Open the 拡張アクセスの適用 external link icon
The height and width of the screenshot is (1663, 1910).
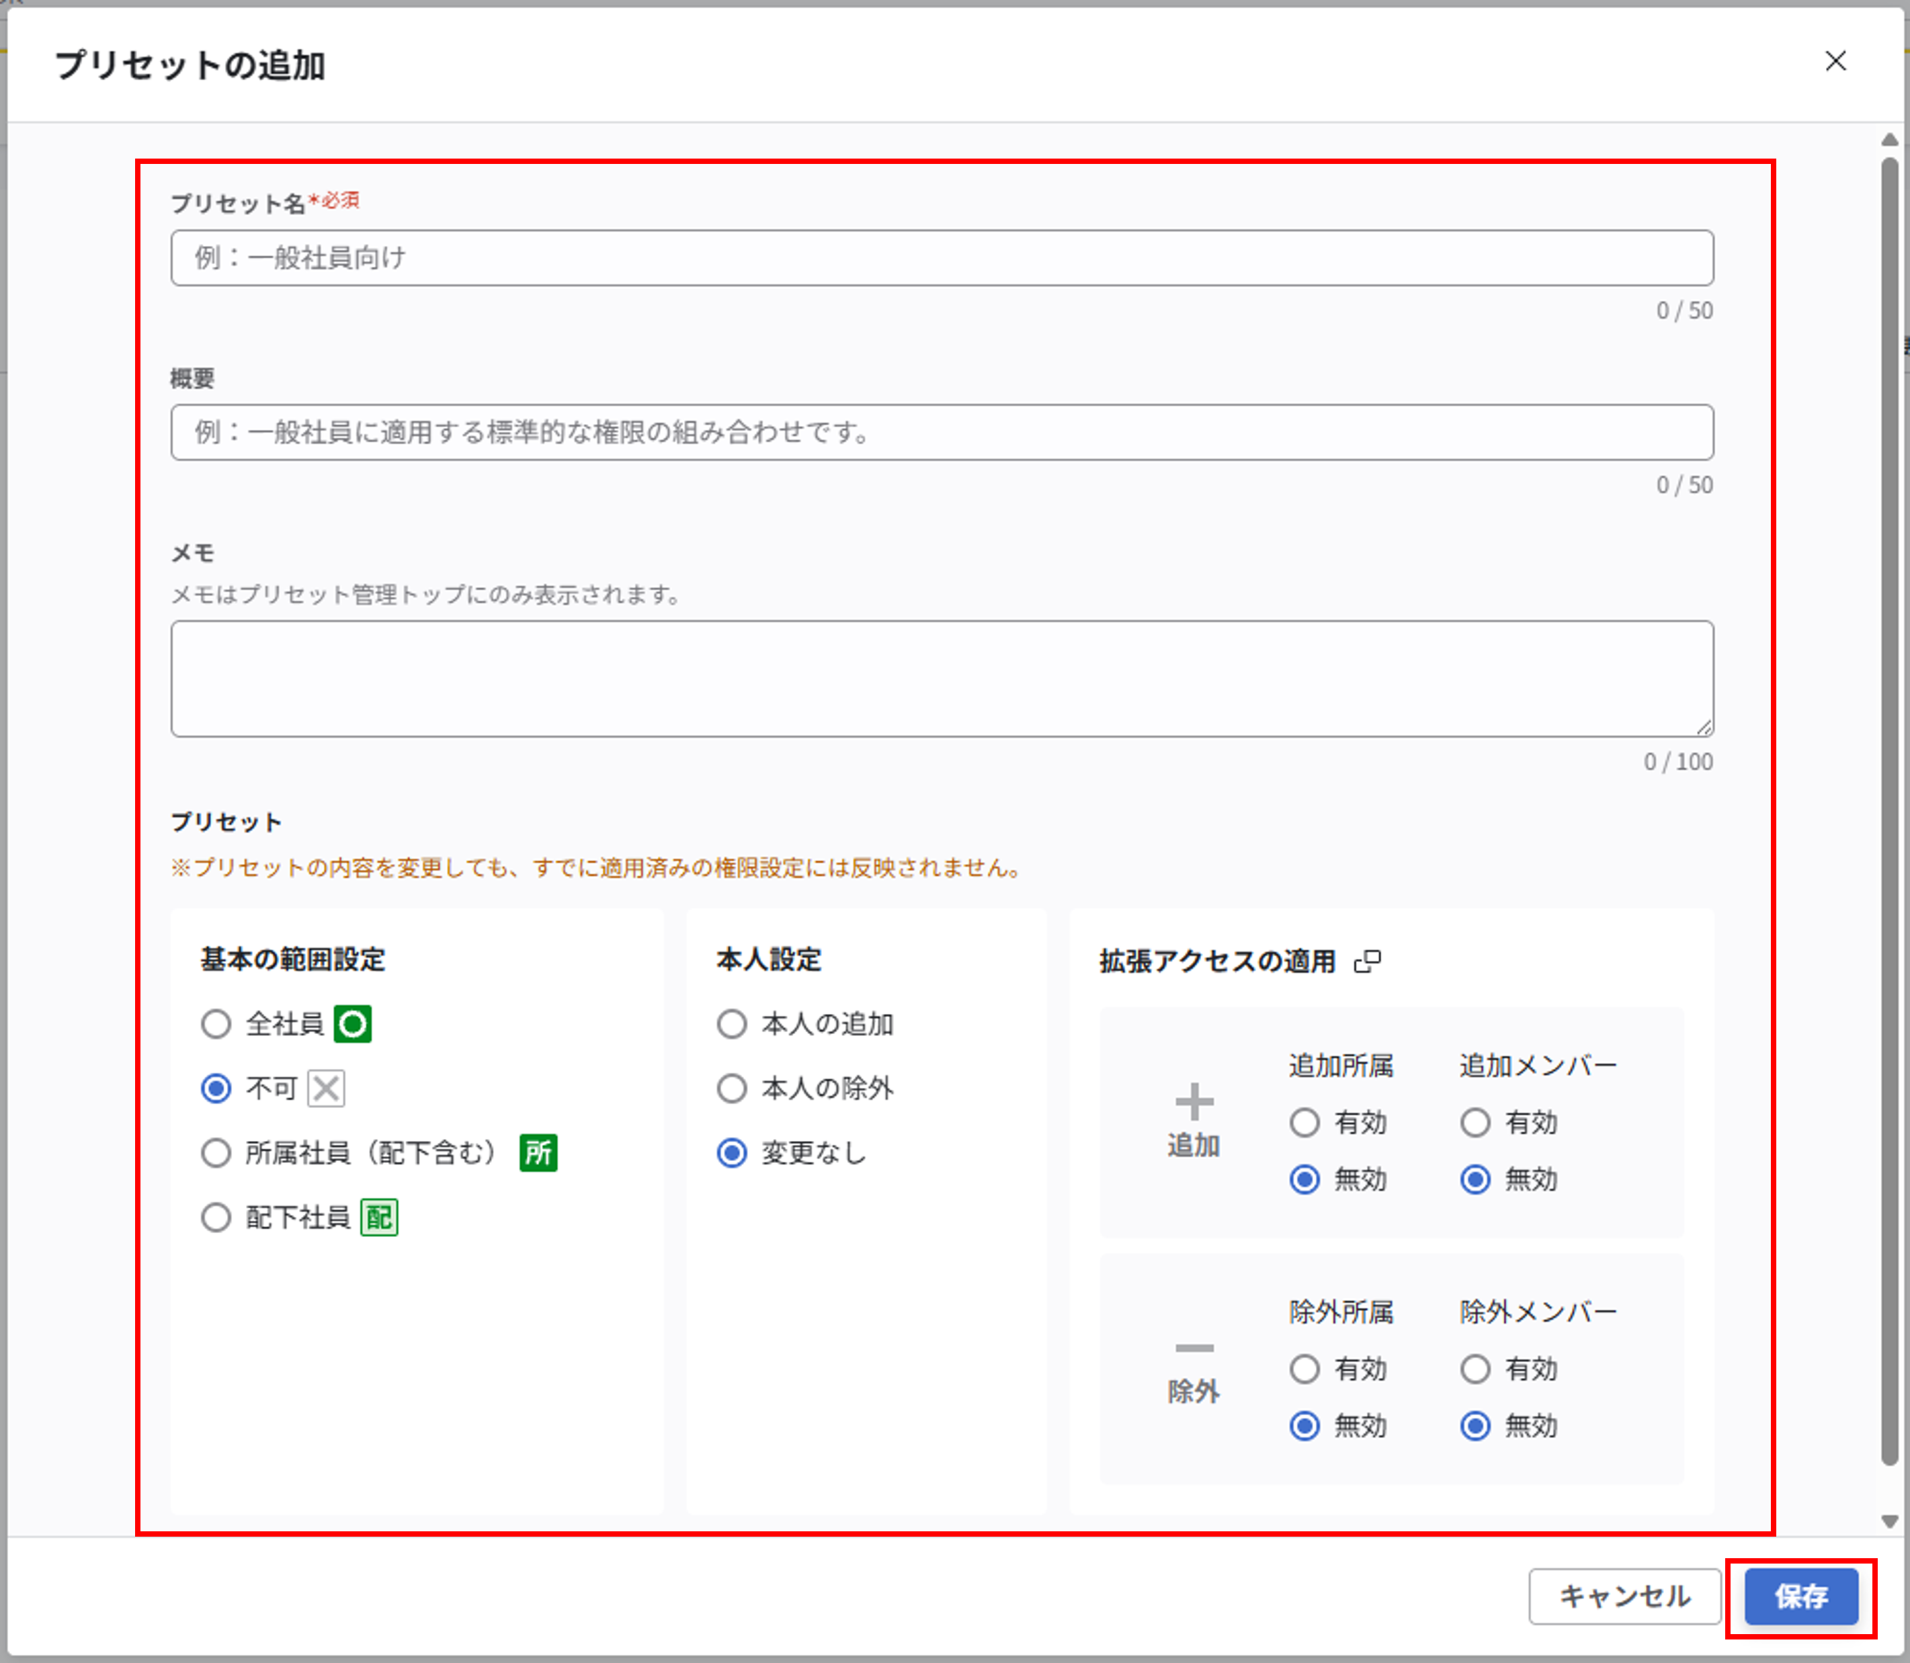click(x=1368, y=962)
